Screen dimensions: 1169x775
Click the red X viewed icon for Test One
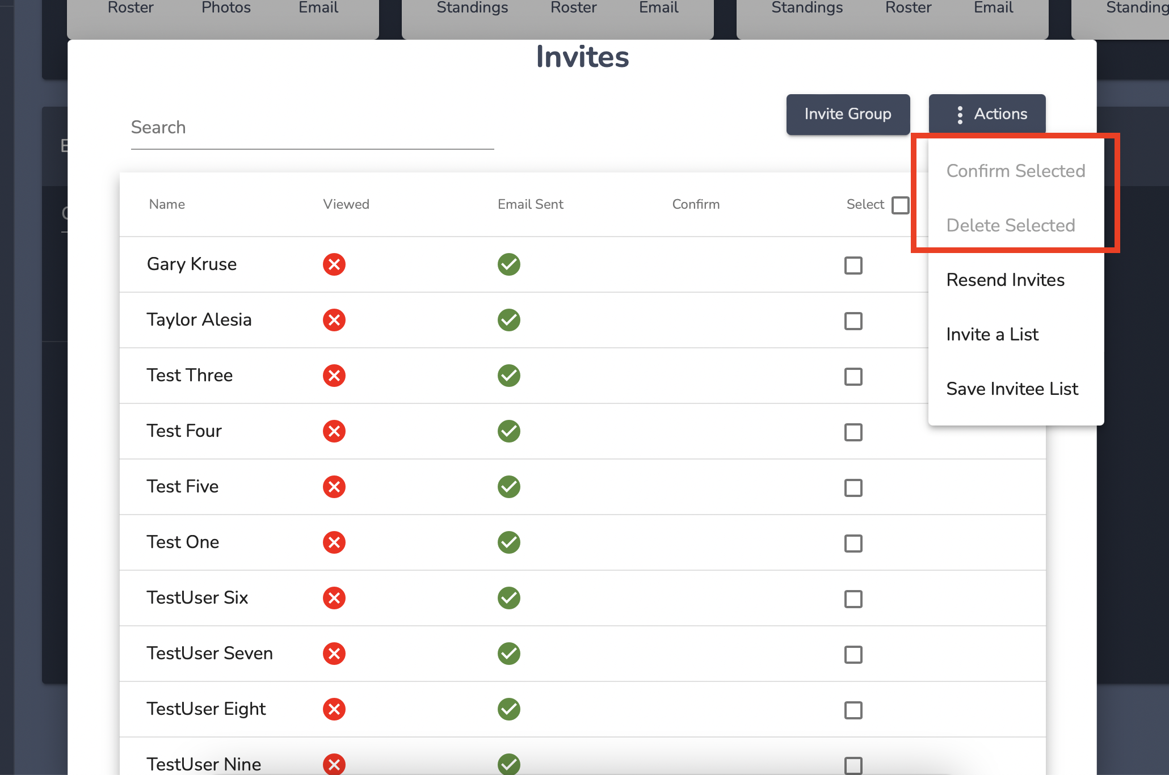334,542
